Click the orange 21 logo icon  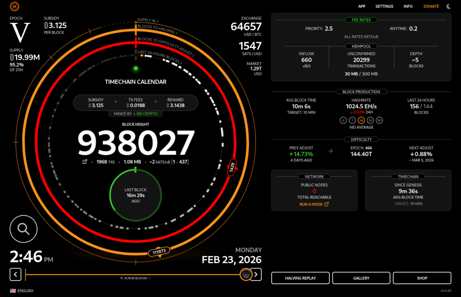(14, 6)
